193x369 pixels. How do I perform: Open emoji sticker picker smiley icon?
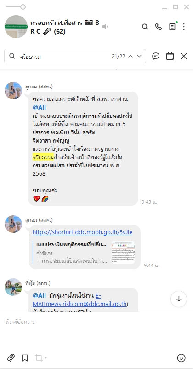coord(181,358)
